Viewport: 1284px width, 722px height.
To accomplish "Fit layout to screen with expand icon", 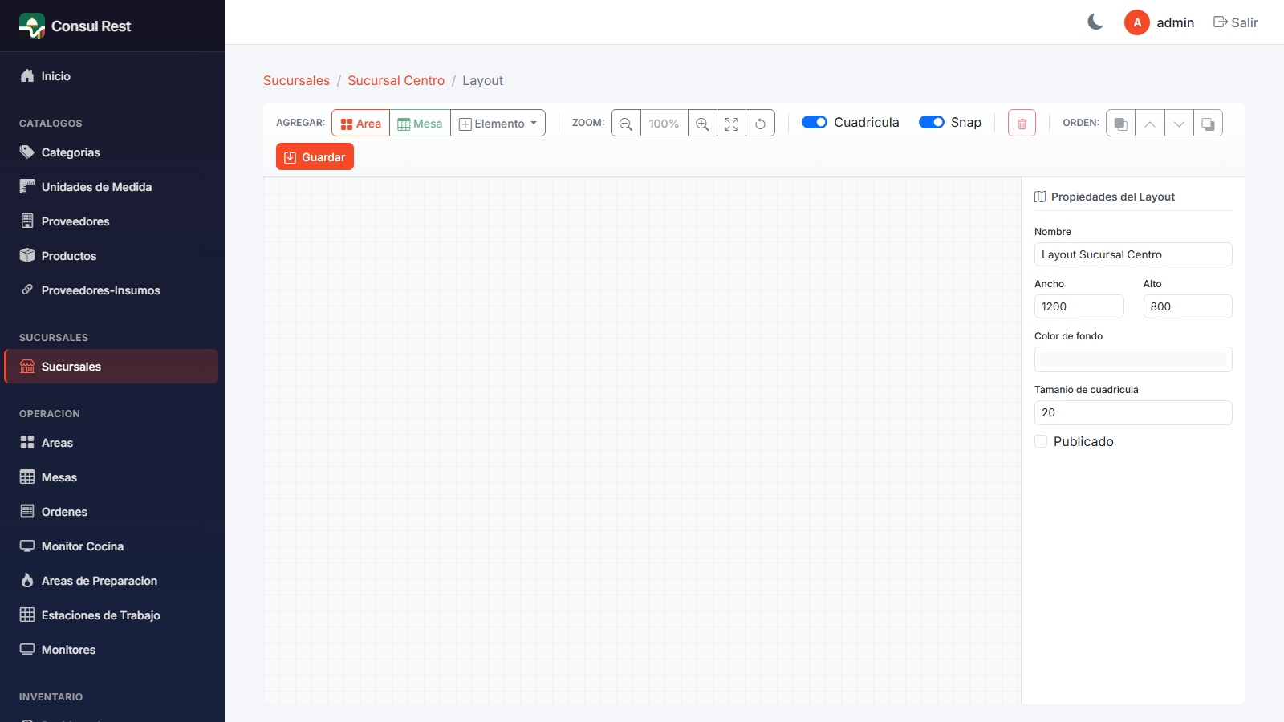I will coord(731,124).
